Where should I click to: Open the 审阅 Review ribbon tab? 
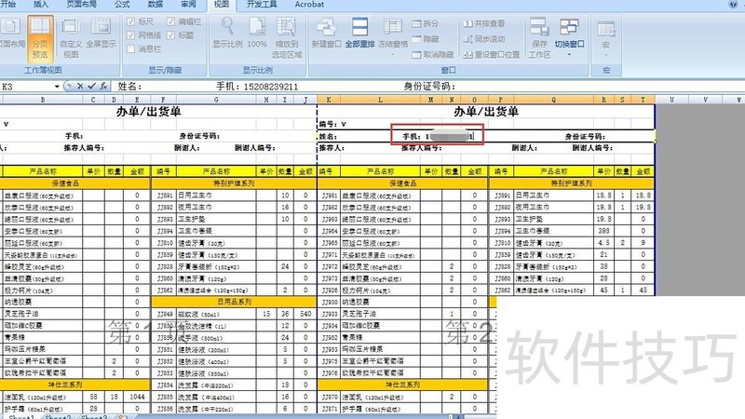tap(189, 5)
